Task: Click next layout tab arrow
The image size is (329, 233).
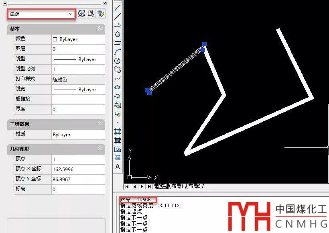Action: tap(142, 186)
